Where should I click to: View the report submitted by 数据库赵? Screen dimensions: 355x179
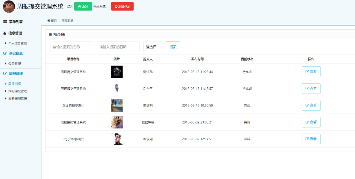[311, 122]
